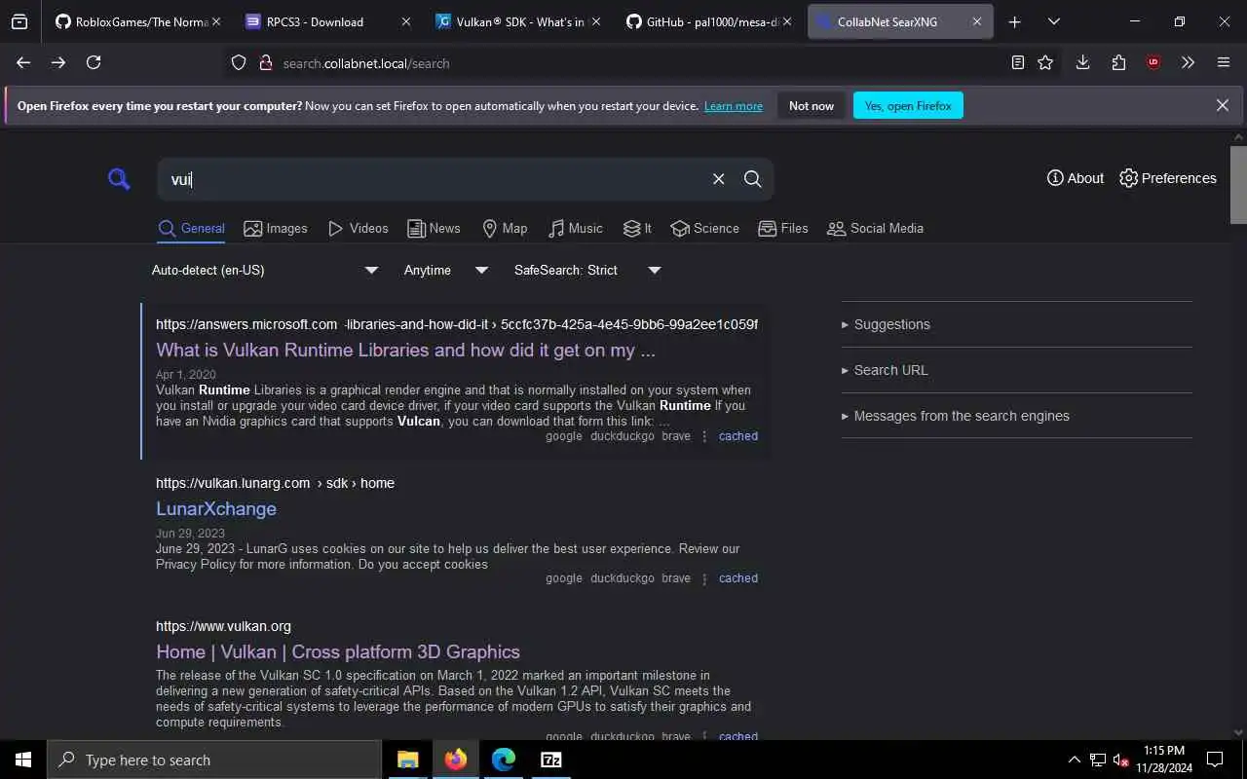Open Microsoft Edge from taskbar
The height and width of the screenshot is (779, 1247).
pos(503,760)
